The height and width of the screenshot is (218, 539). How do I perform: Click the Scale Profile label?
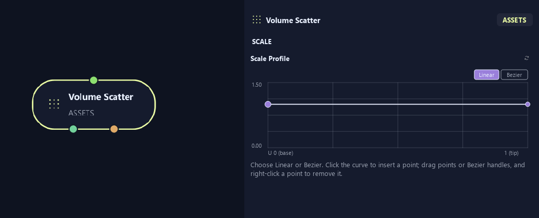point(270,58)
